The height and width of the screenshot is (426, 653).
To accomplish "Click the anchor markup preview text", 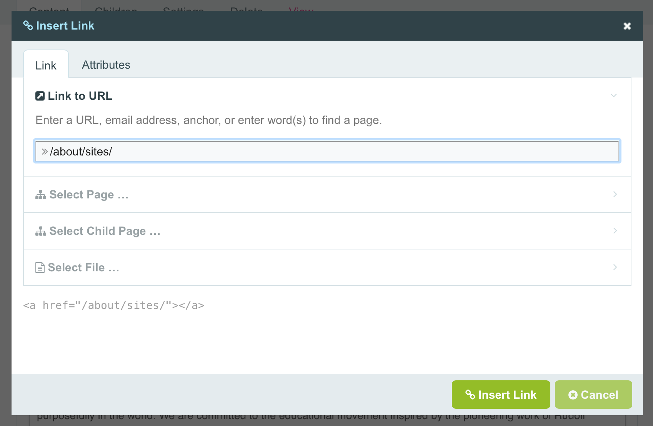I will [x=114, y=305].
